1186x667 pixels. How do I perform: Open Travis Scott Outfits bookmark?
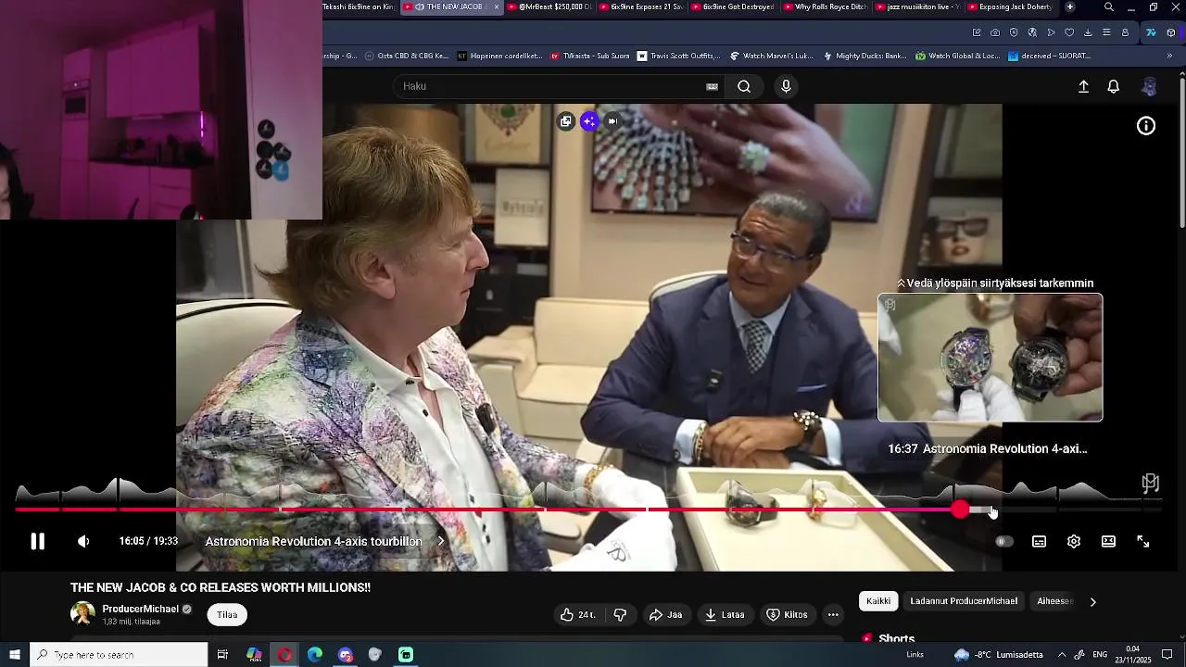(678, 56)
